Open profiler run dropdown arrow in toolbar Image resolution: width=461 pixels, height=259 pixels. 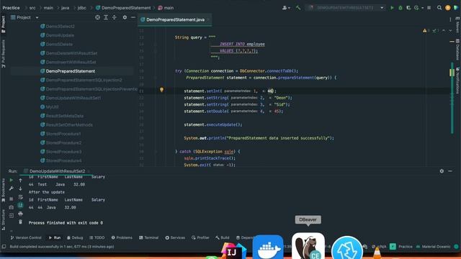coord(423,8)
